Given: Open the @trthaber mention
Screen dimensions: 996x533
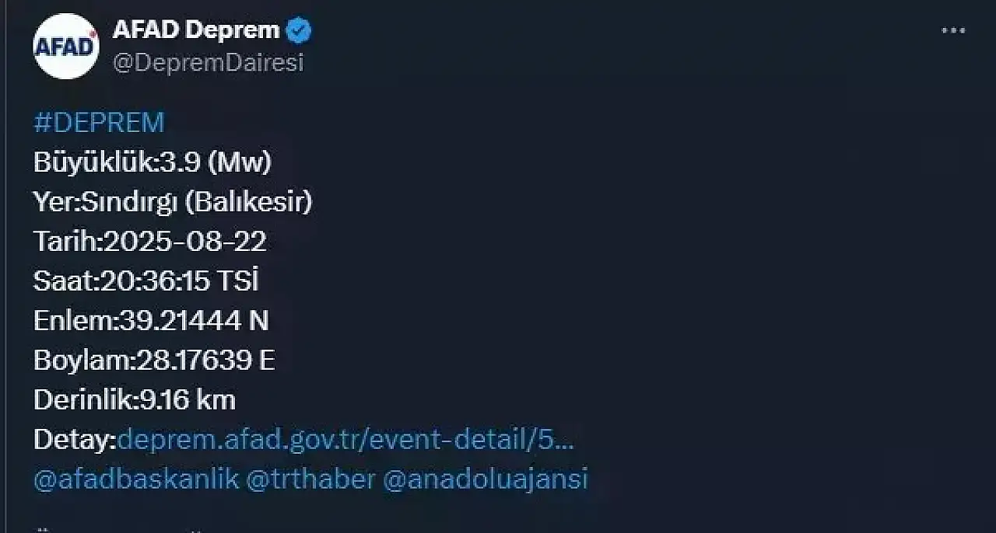Looking at the screenshot, I should [310, 479].
